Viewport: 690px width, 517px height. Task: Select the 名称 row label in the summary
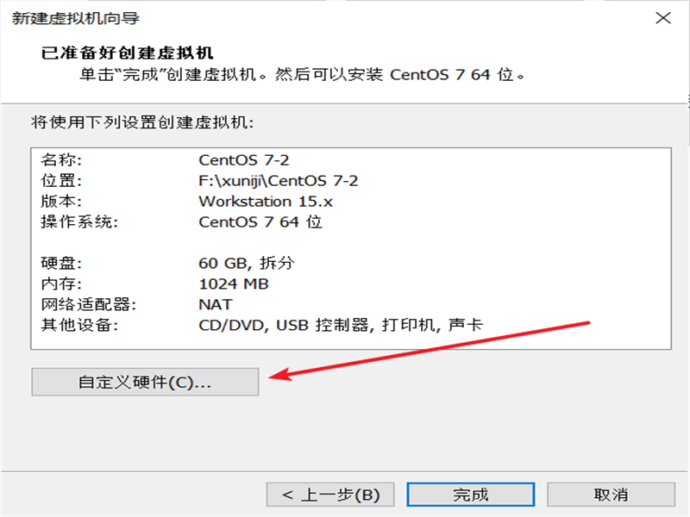tap(61, 160)
